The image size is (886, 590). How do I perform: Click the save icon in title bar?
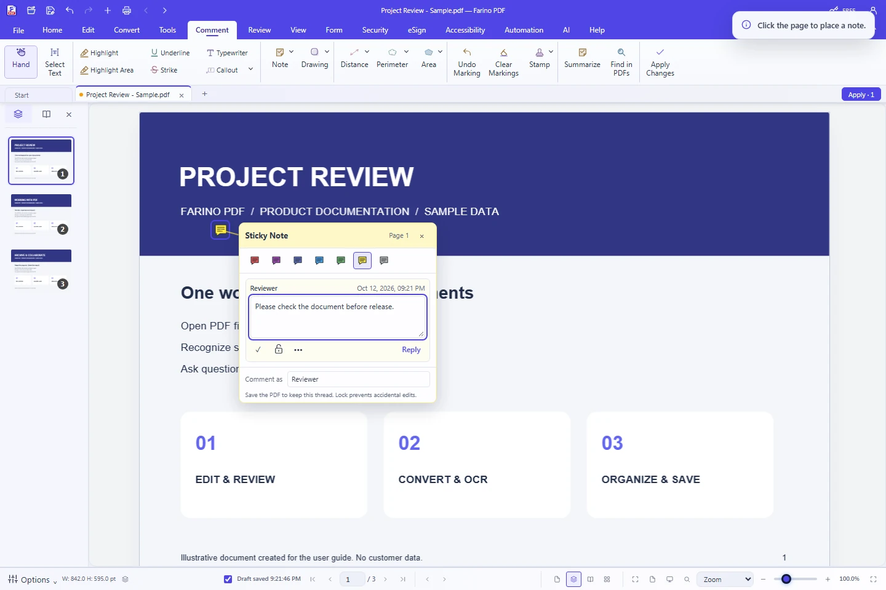[50, 10]
